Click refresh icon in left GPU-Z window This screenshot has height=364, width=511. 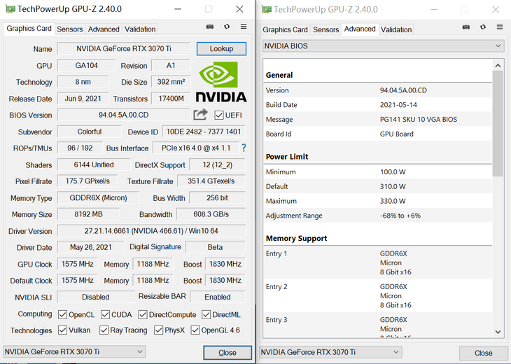(227, 27)
